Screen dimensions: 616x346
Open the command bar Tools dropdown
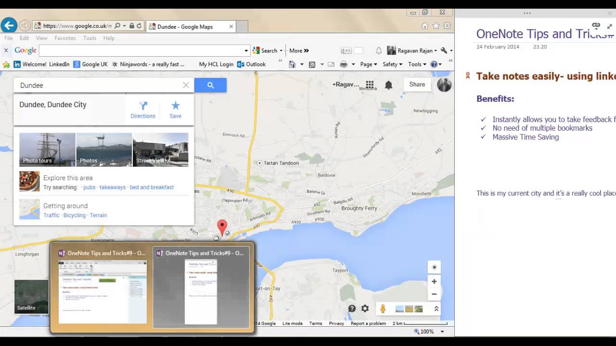[417, 64]
